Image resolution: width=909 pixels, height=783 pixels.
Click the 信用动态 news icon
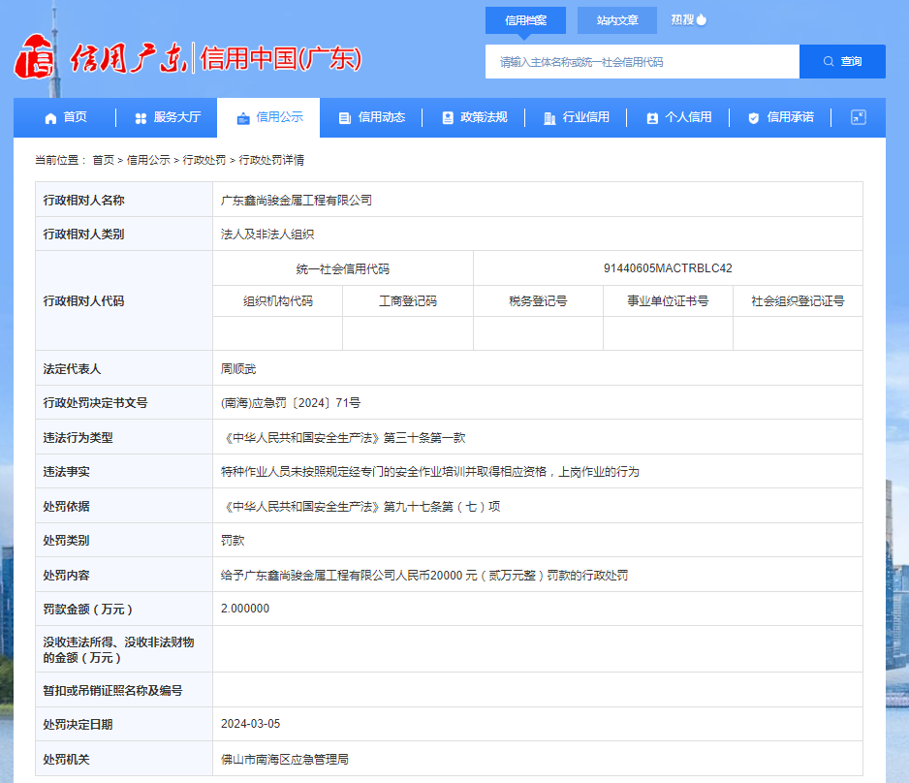(x=345, y=118)
